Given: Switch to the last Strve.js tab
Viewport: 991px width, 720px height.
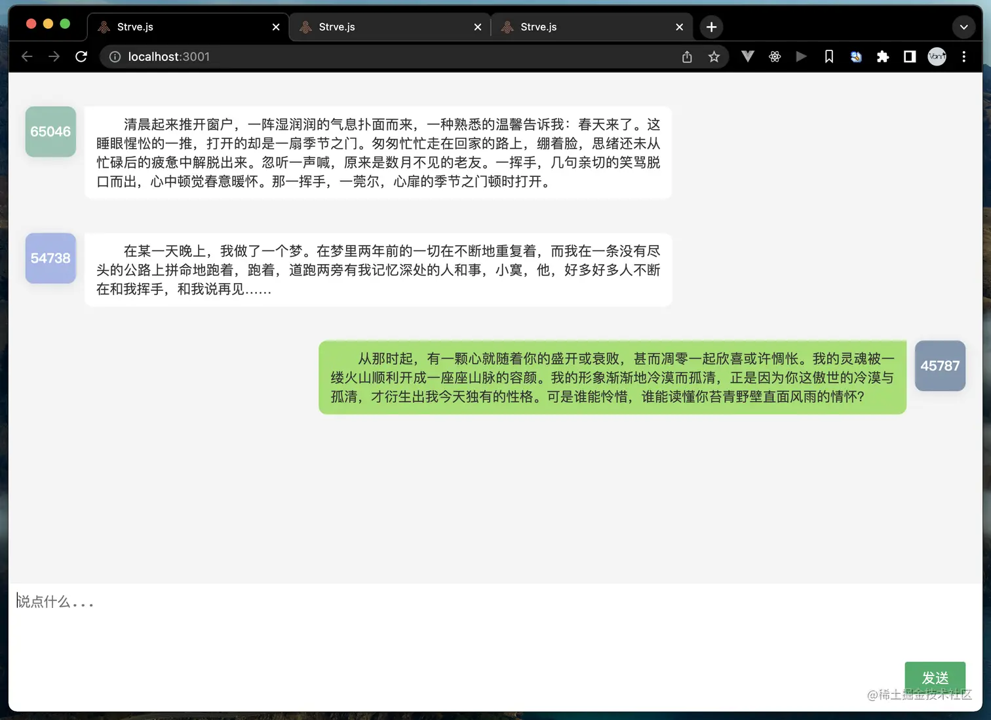Looking at the screenshot, I should (x=592, y=27).
